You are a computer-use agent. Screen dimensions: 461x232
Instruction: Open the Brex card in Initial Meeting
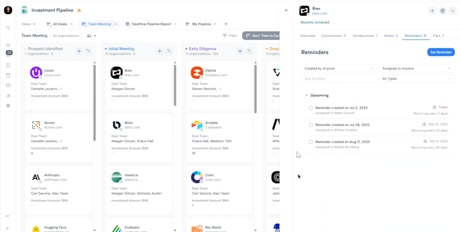point(139,85)
